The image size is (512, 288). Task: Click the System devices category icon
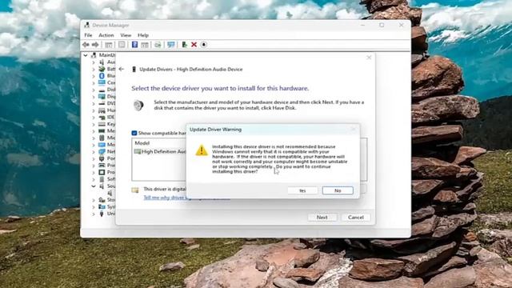(102, 206)
